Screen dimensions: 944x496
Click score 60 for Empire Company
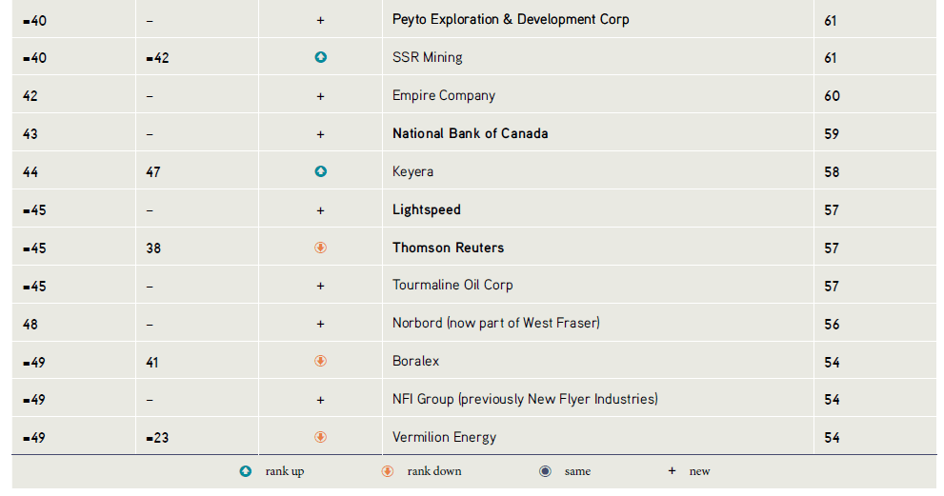tap(832, 96)
